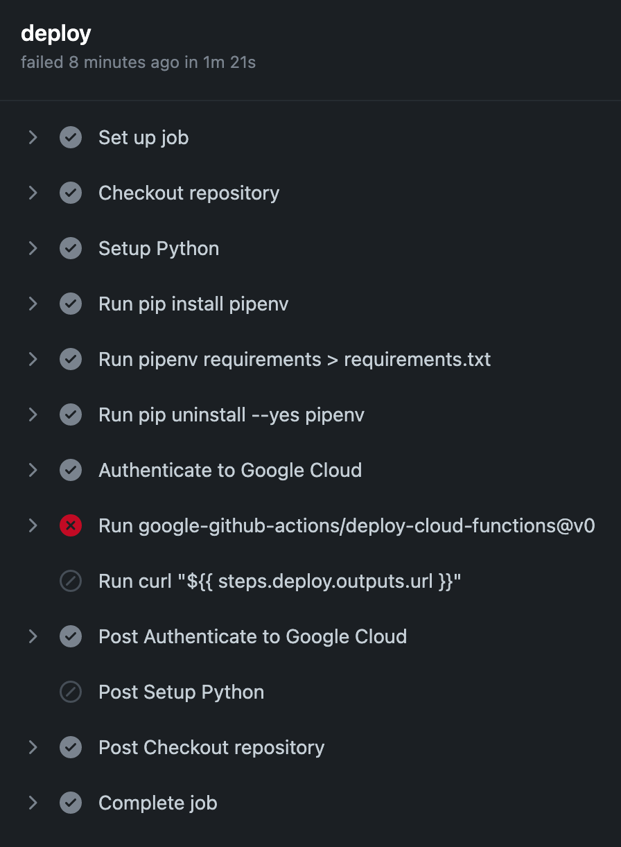Viewport: 621px width, 847px height.
Task: Click the checkmark icon for Post Checkout repository
Action: 70,747
